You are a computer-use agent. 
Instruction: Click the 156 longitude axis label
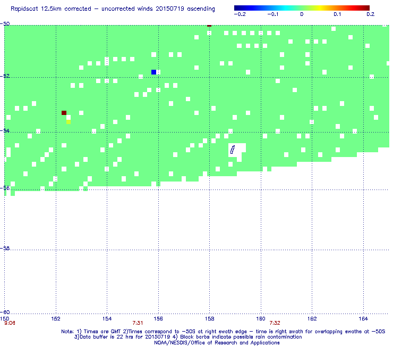tap(158, 319)
